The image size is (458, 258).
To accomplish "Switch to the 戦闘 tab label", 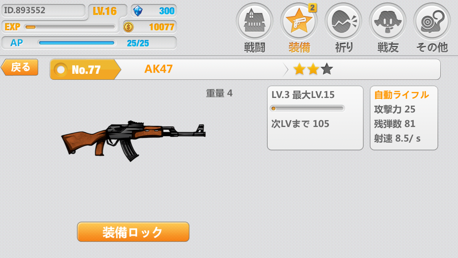I will (254, 47).
